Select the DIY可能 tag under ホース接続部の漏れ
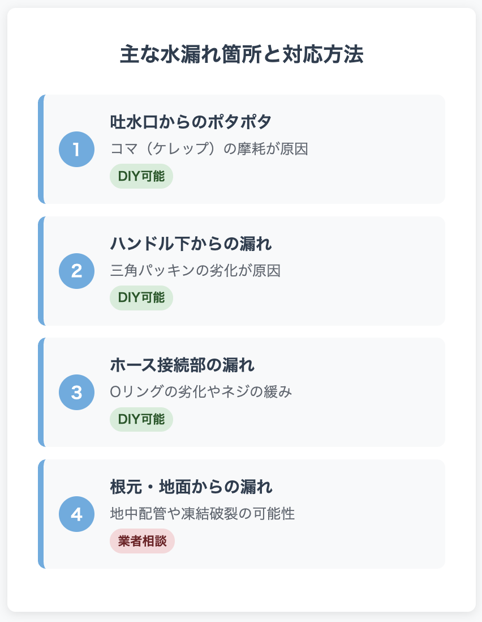 coord(141,419)
